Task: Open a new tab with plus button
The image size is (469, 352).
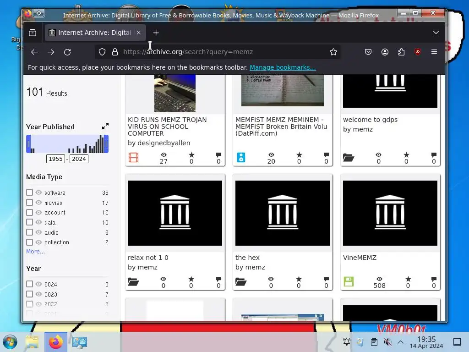Action: pyautogui.click(x=156, y=33)
